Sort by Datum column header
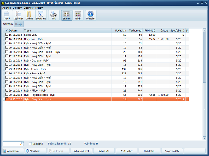Image resolution: width=209 pixels, height=156 pixels. pos(16,31)
